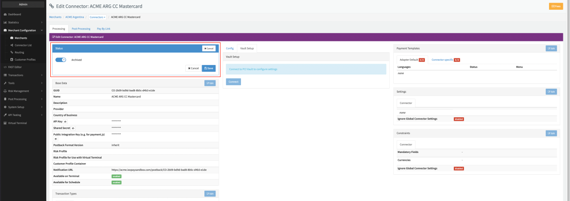Edit the Payment Templates panel
Image resolution: width=570 pixels, height=201 pixels.
click(x=551, y=48)
